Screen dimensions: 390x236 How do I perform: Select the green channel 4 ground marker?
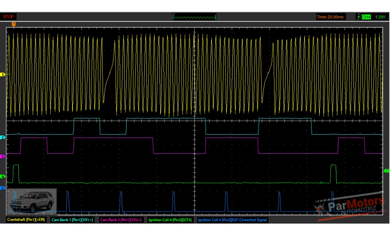pos(3,176)
